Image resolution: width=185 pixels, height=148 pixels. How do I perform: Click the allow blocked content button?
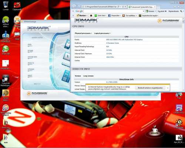[150, 88]
